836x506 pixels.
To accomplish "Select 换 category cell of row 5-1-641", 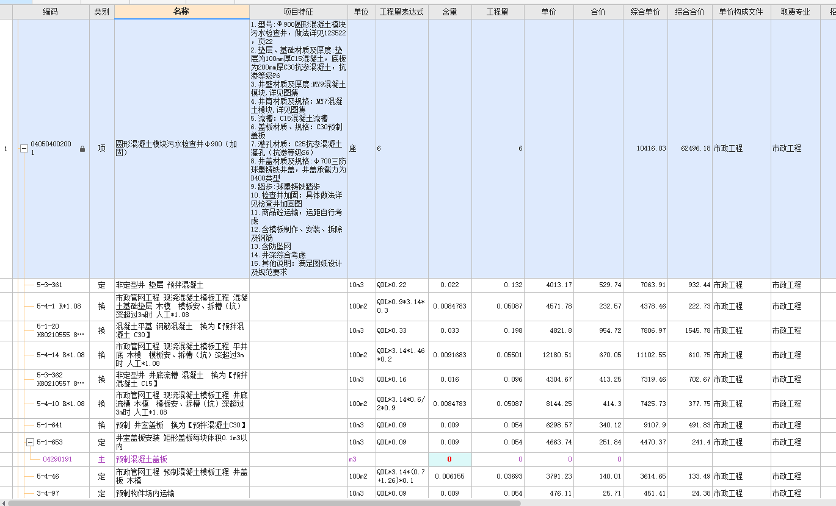I will 102,425.
